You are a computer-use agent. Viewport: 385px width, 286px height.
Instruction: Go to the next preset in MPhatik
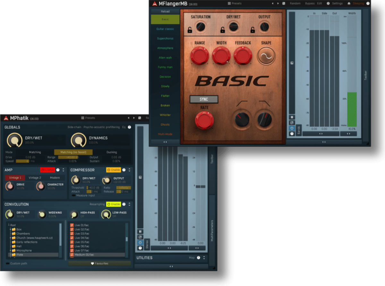133,118
